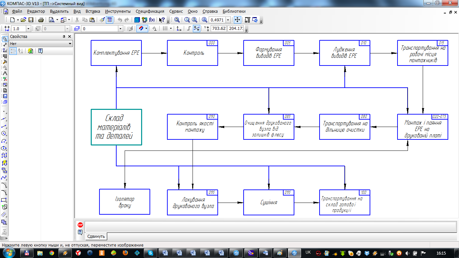The height and width of the screenshot is (258, 459).
Task: Undo the last action arrow
Action: point(120,20)
